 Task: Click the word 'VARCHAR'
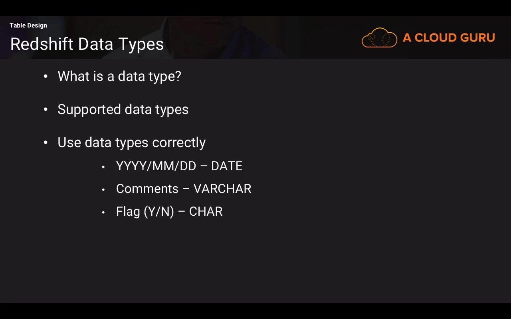222,189
